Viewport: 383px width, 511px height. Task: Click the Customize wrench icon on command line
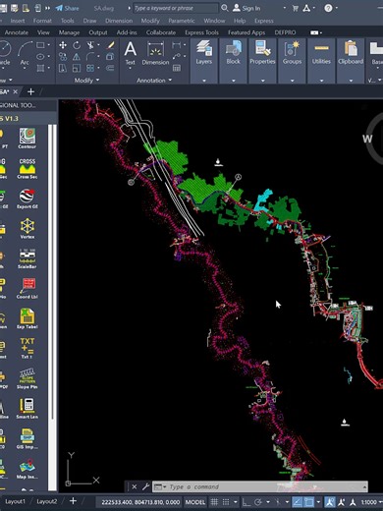click(146, 486)
